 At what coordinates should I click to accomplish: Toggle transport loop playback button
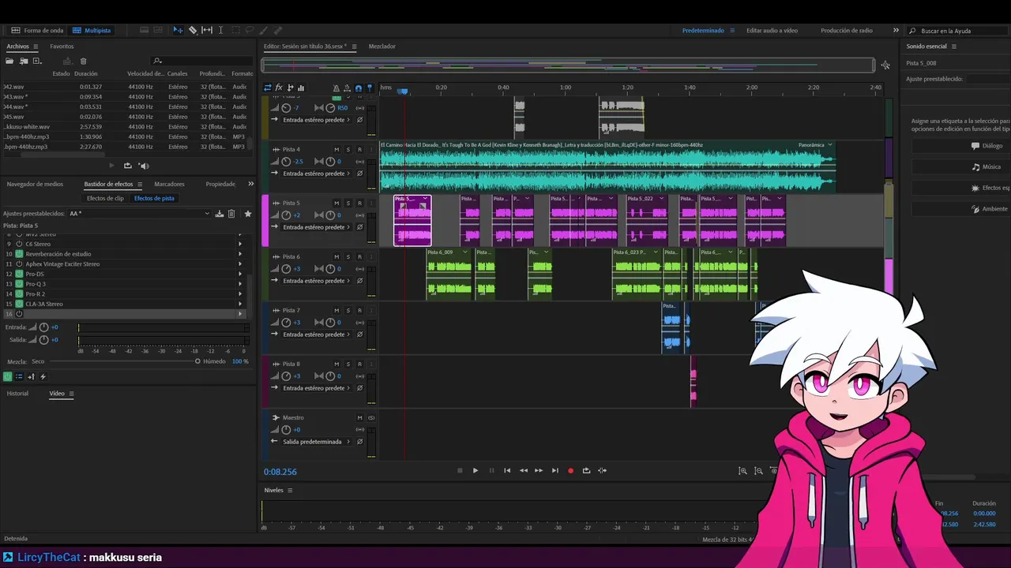[586, 470]
